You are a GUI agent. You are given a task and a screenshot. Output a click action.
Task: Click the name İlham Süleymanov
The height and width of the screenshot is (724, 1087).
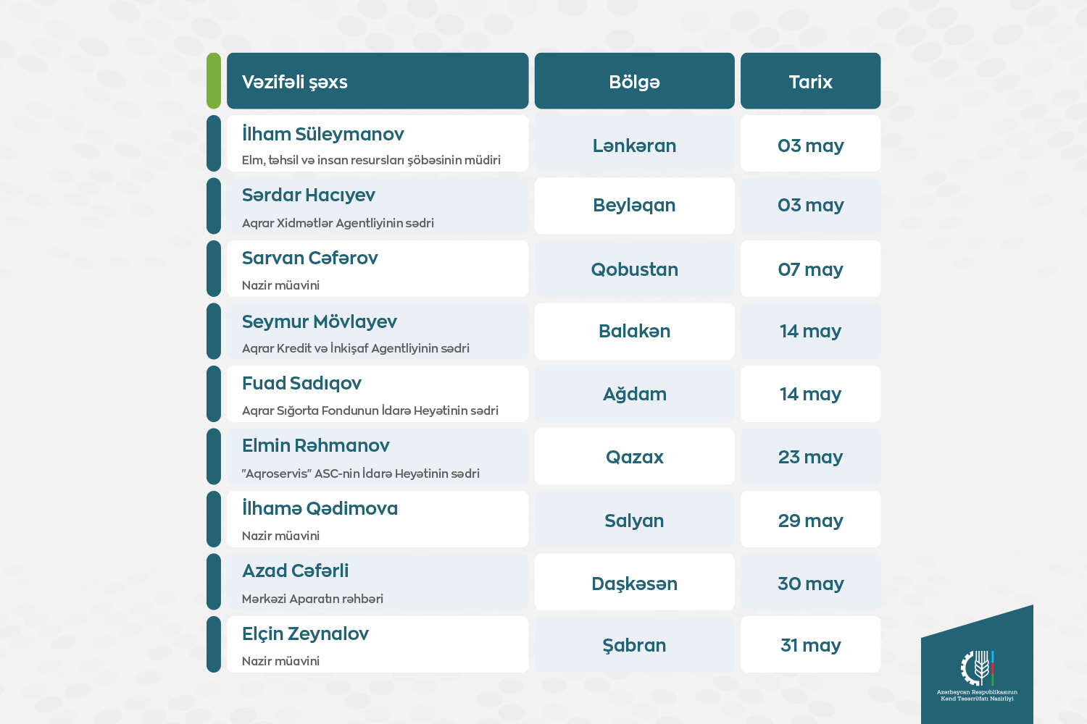[323, 134]
